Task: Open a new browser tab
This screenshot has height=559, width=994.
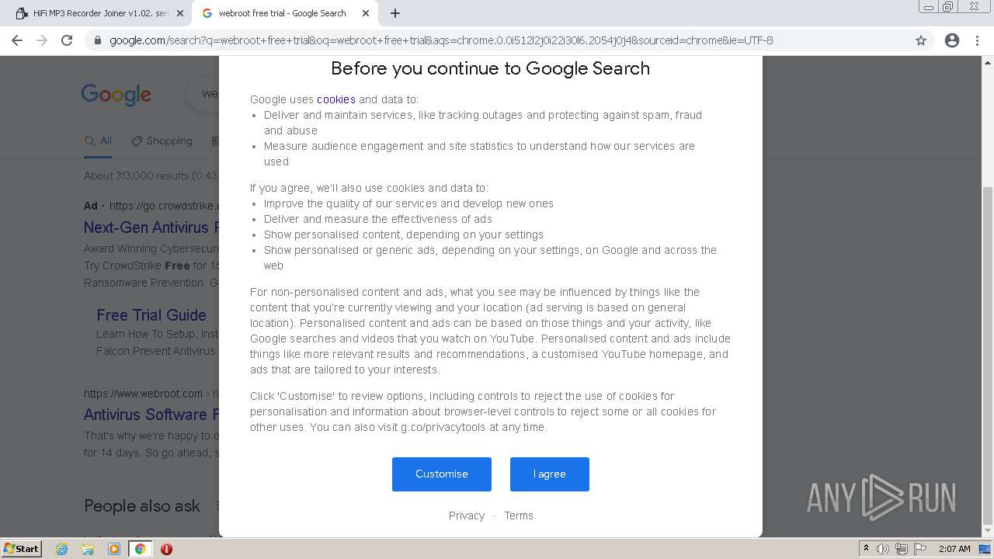Action: (x=395, y=13)
